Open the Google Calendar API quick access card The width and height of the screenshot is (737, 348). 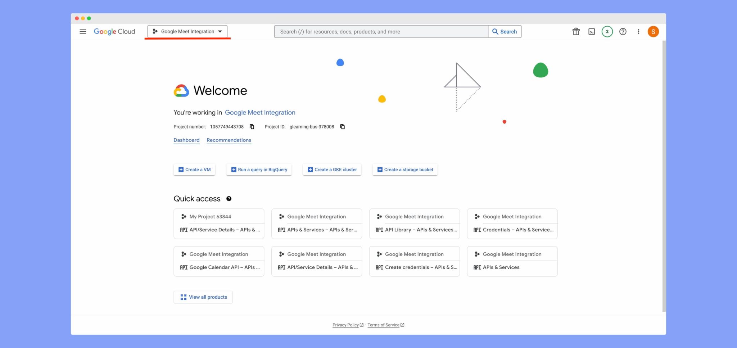pyautogui.click(x=219, y=267)
